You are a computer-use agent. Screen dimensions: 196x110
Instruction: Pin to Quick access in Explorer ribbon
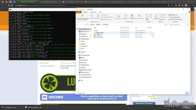(x=83, y=17)
